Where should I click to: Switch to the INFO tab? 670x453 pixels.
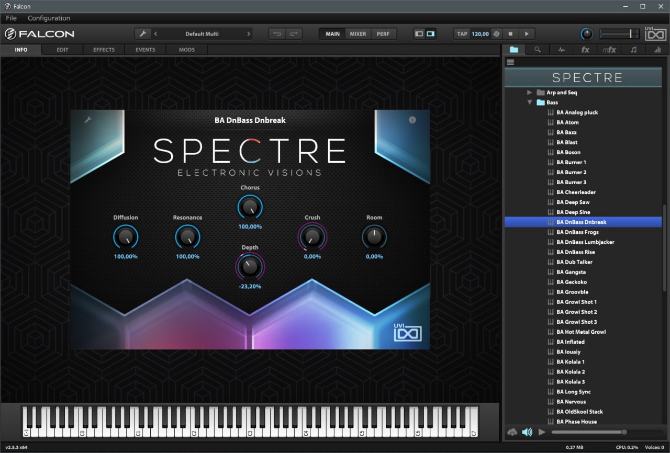pos(21,50)
